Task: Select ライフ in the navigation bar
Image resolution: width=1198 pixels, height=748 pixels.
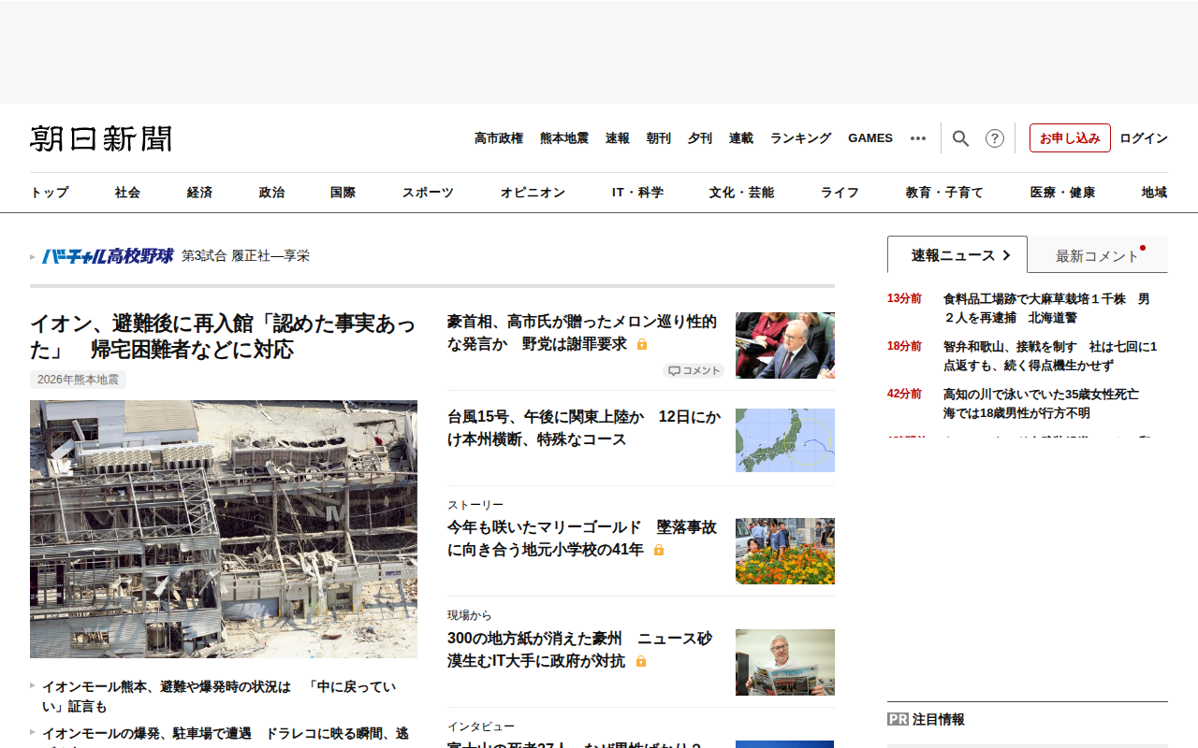Action: 840,193
